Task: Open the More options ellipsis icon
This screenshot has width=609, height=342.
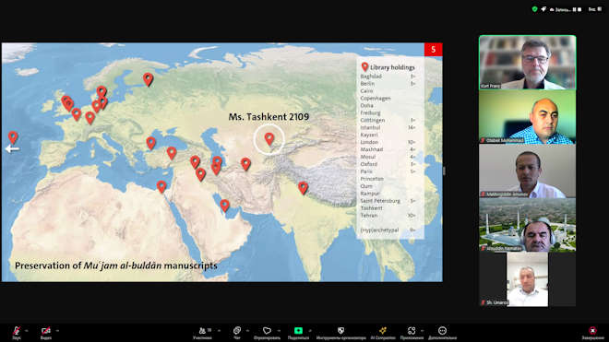Action: [442, 330]
